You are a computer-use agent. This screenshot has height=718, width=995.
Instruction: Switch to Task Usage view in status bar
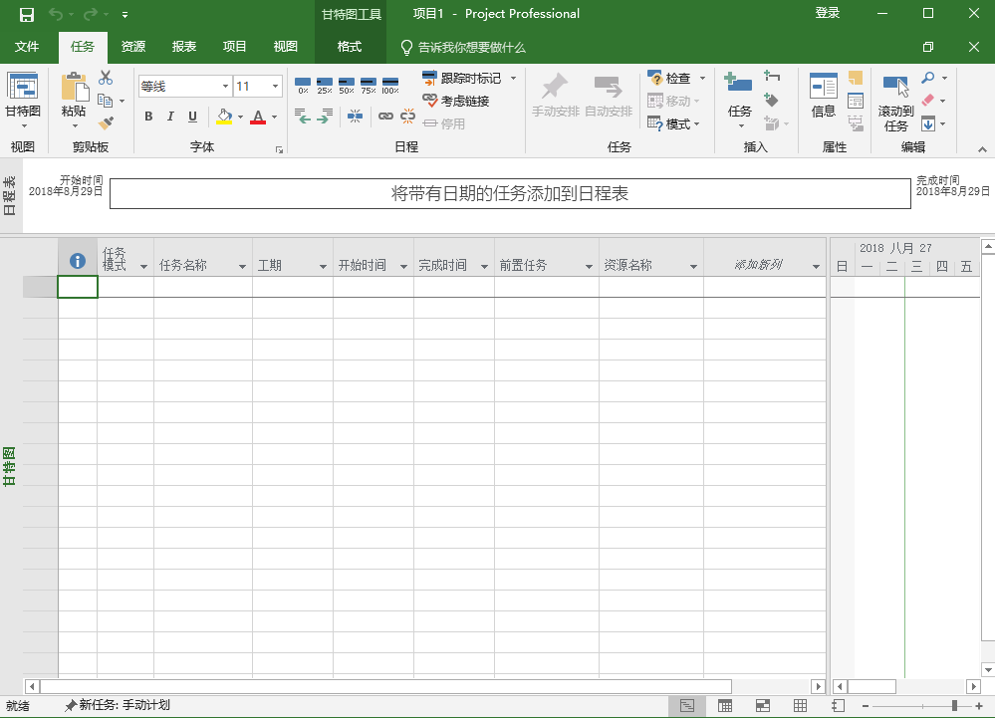click(x=725, y=705)
